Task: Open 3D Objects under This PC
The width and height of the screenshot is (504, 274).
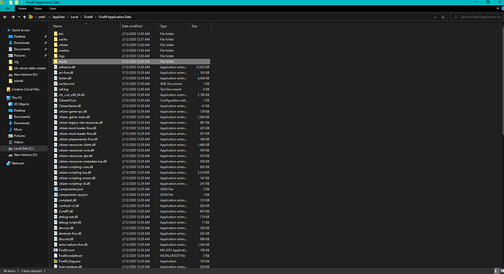Action: [21, 104]
